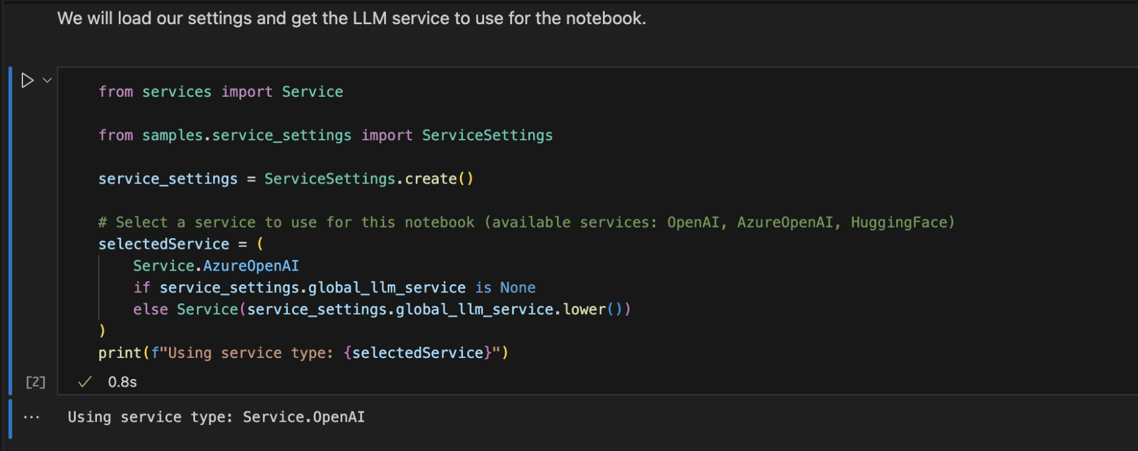The height and width of the screenshot is (451, 1138).
Task: Click the 'None' keyword in the if line
Action: coord(518,288)
